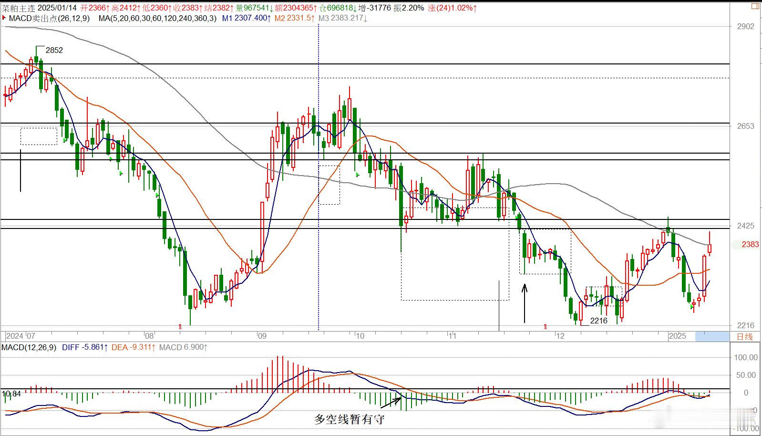Click the 2025 year label on time axis

pyautogui.click(x=677, y=336)
